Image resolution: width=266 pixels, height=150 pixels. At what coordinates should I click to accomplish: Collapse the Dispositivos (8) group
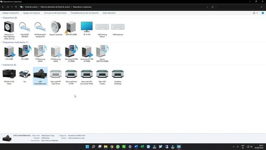point(2,17)
